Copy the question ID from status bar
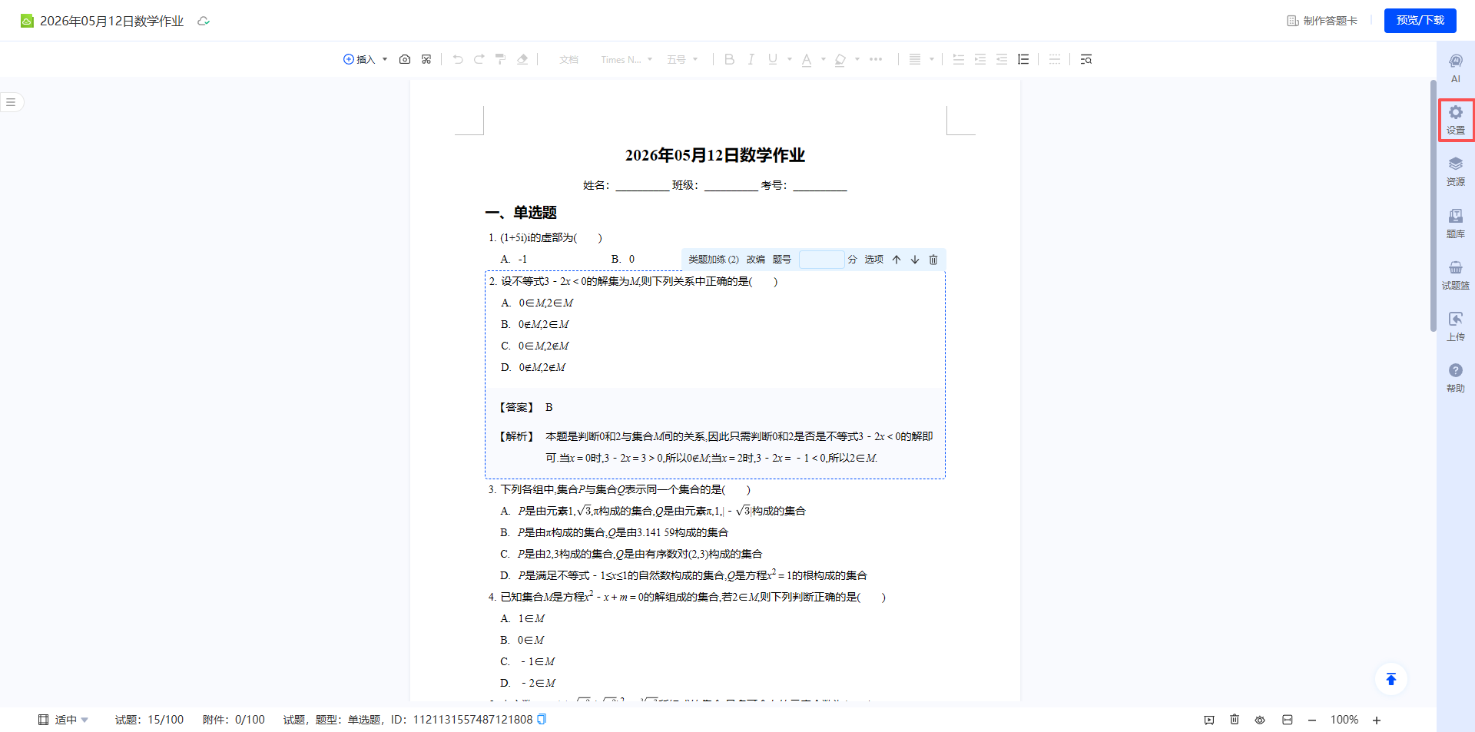 pyautogui.click(x=542, y=720)
